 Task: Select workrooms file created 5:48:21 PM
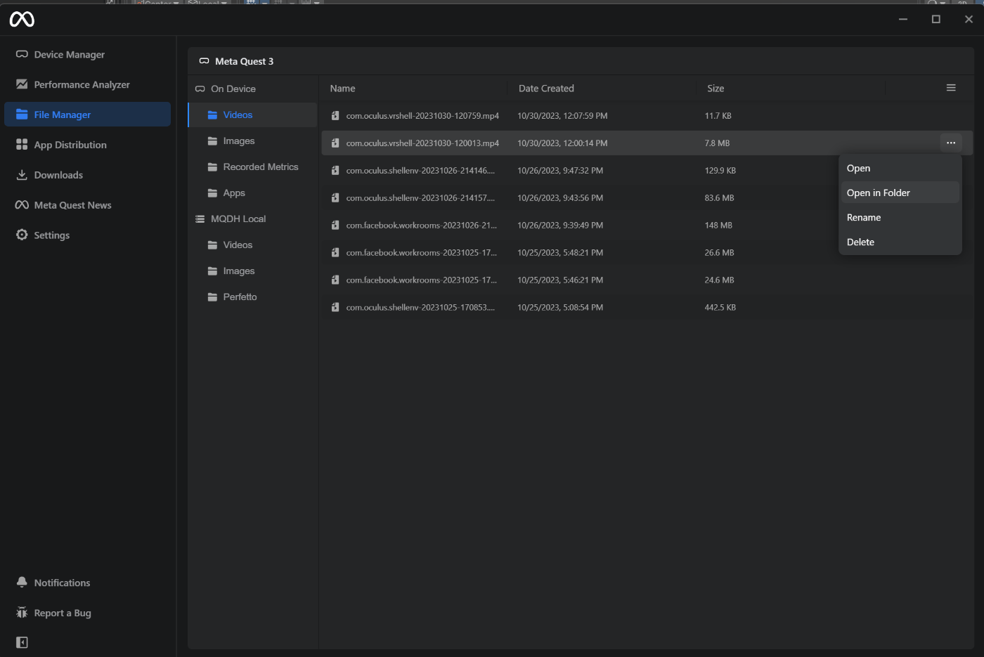pyautogui.click(x=647, y=252)
